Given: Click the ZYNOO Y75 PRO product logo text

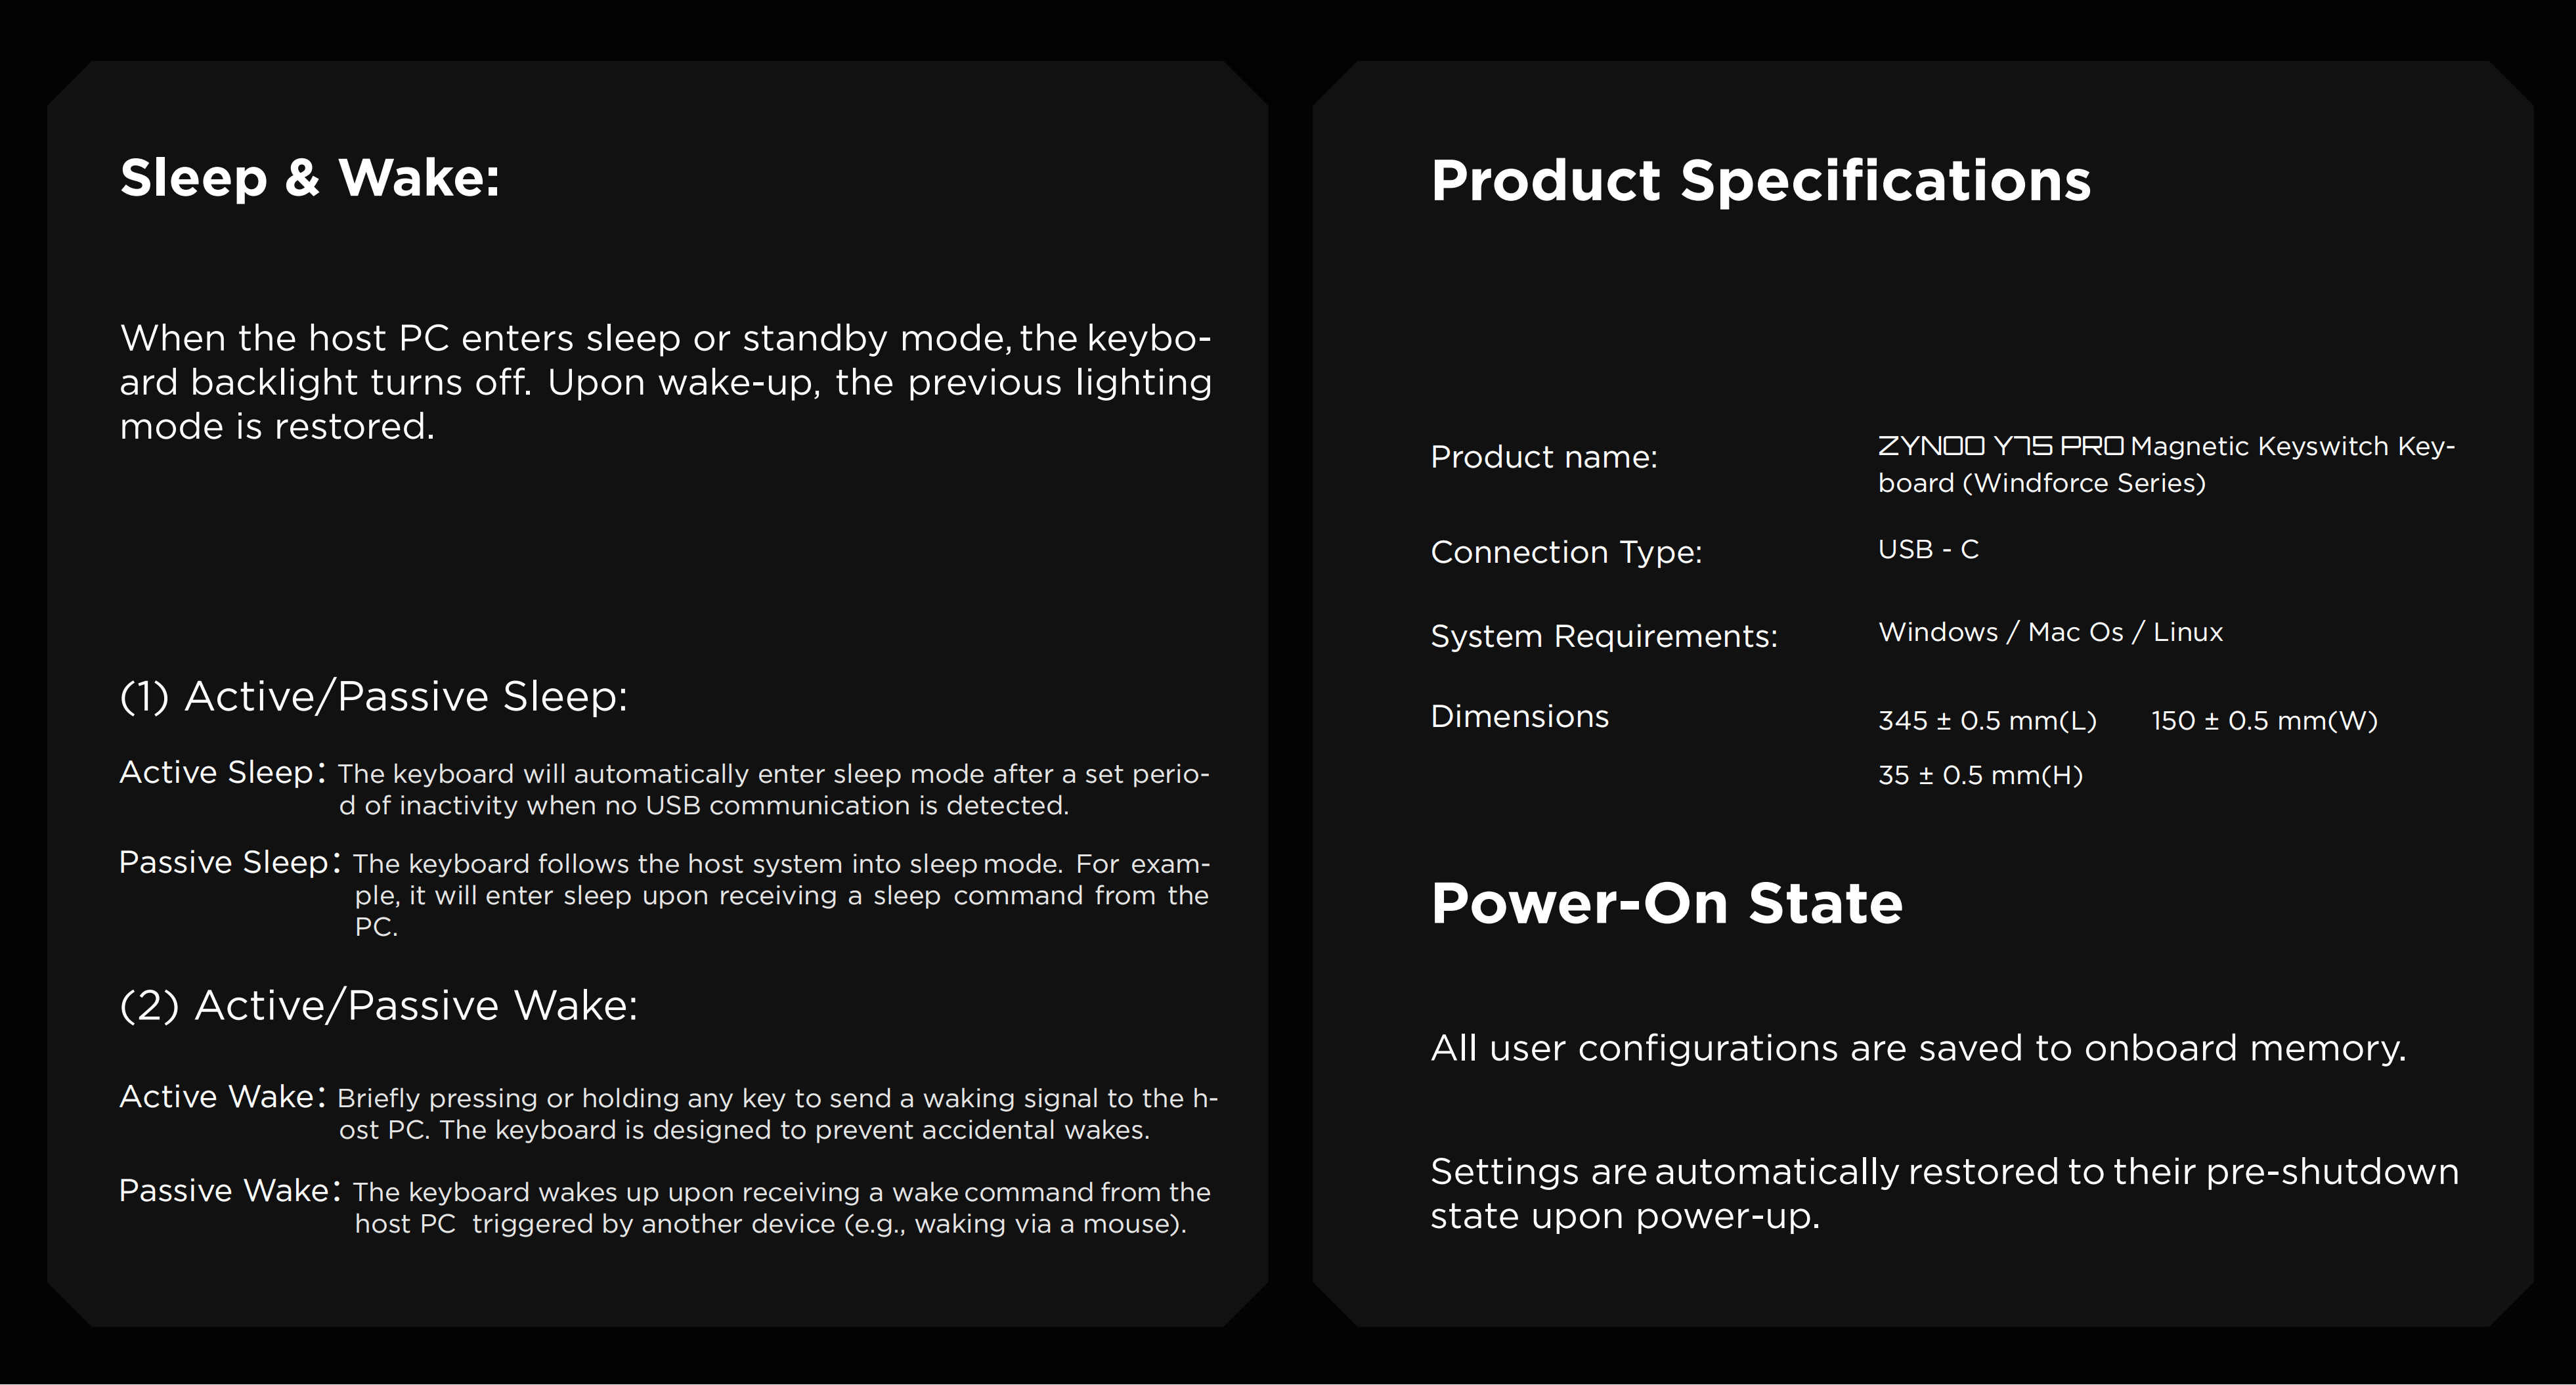Looking at the screenshot, I should click(2000, 446).
